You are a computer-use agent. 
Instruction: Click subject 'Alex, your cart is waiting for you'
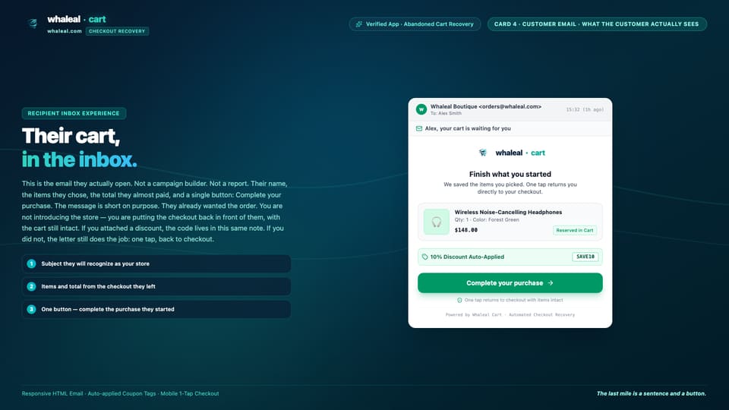[468, 128]
